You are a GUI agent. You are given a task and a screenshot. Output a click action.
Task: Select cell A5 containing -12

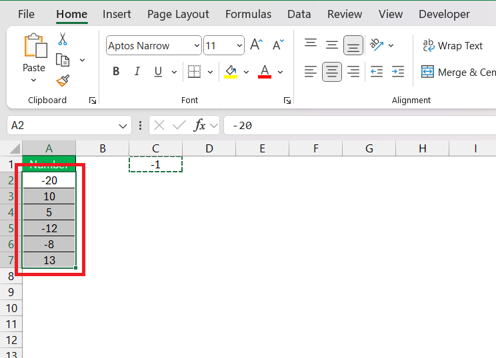tap(49, 228)
